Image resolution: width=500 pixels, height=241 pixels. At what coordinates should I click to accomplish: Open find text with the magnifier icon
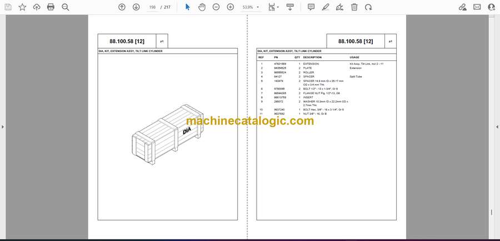point(66,7)
